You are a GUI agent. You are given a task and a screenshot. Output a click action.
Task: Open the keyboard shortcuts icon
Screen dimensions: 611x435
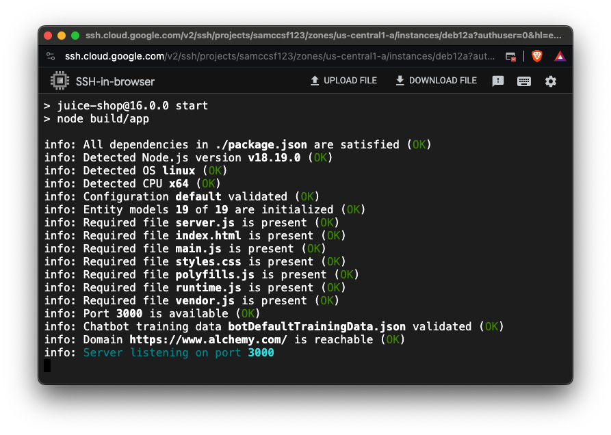point(523,81)
